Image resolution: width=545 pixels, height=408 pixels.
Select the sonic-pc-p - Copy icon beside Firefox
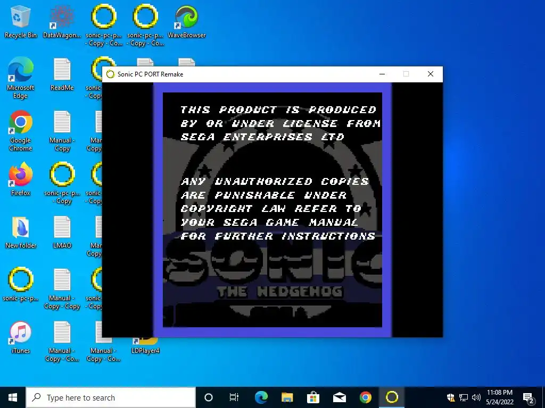62,183
